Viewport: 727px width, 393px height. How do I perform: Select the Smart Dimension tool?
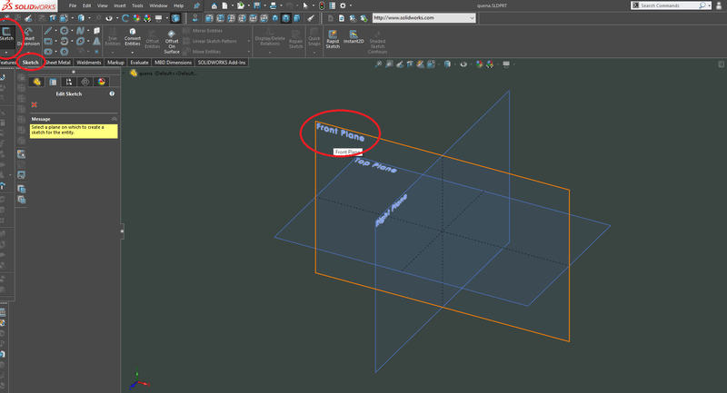[x=29, y=36]
